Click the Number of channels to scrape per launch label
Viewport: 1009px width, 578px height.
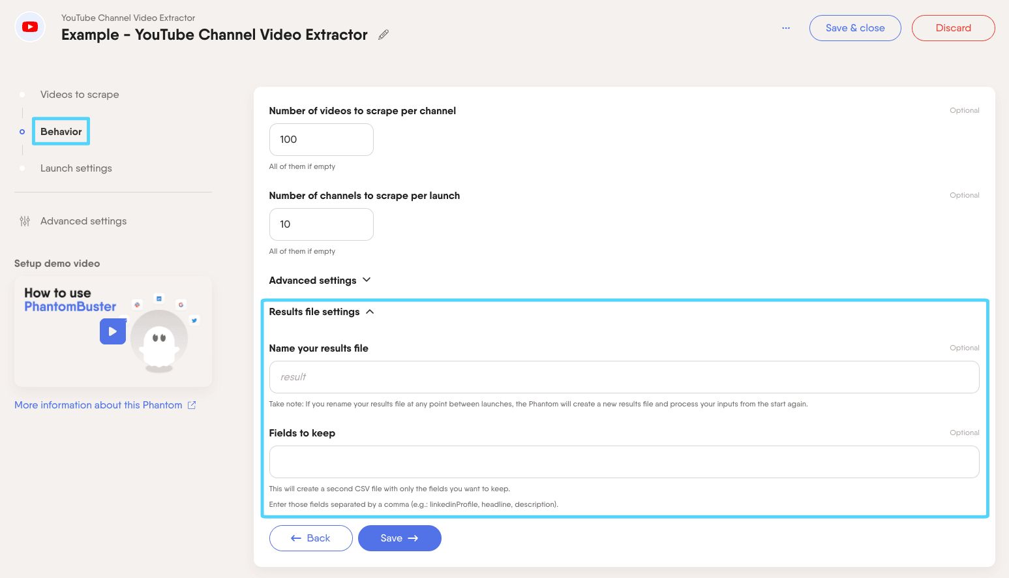coord(365,196)
